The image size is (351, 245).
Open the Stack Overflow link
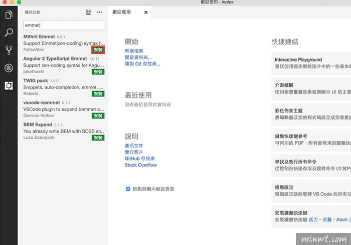[141, 165]
